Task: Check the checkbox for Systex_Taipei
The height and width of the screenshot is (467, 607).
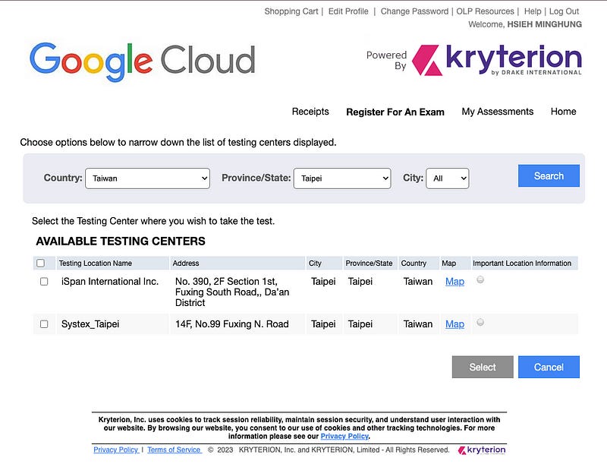Action: click(42, 323)
